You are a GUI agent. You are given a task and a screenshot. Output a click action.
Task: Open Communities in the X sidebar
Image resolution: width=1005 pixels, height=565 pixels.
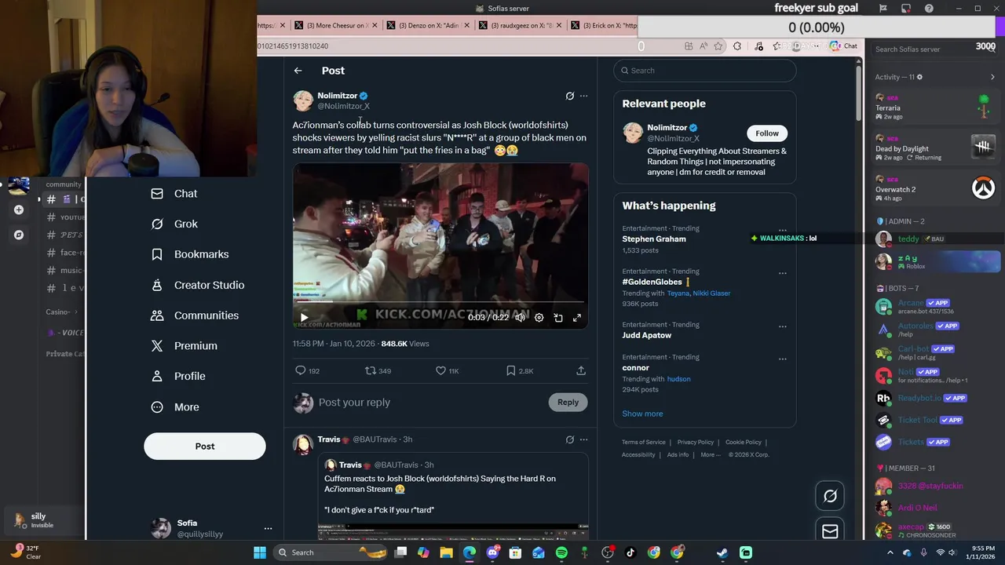195,315
